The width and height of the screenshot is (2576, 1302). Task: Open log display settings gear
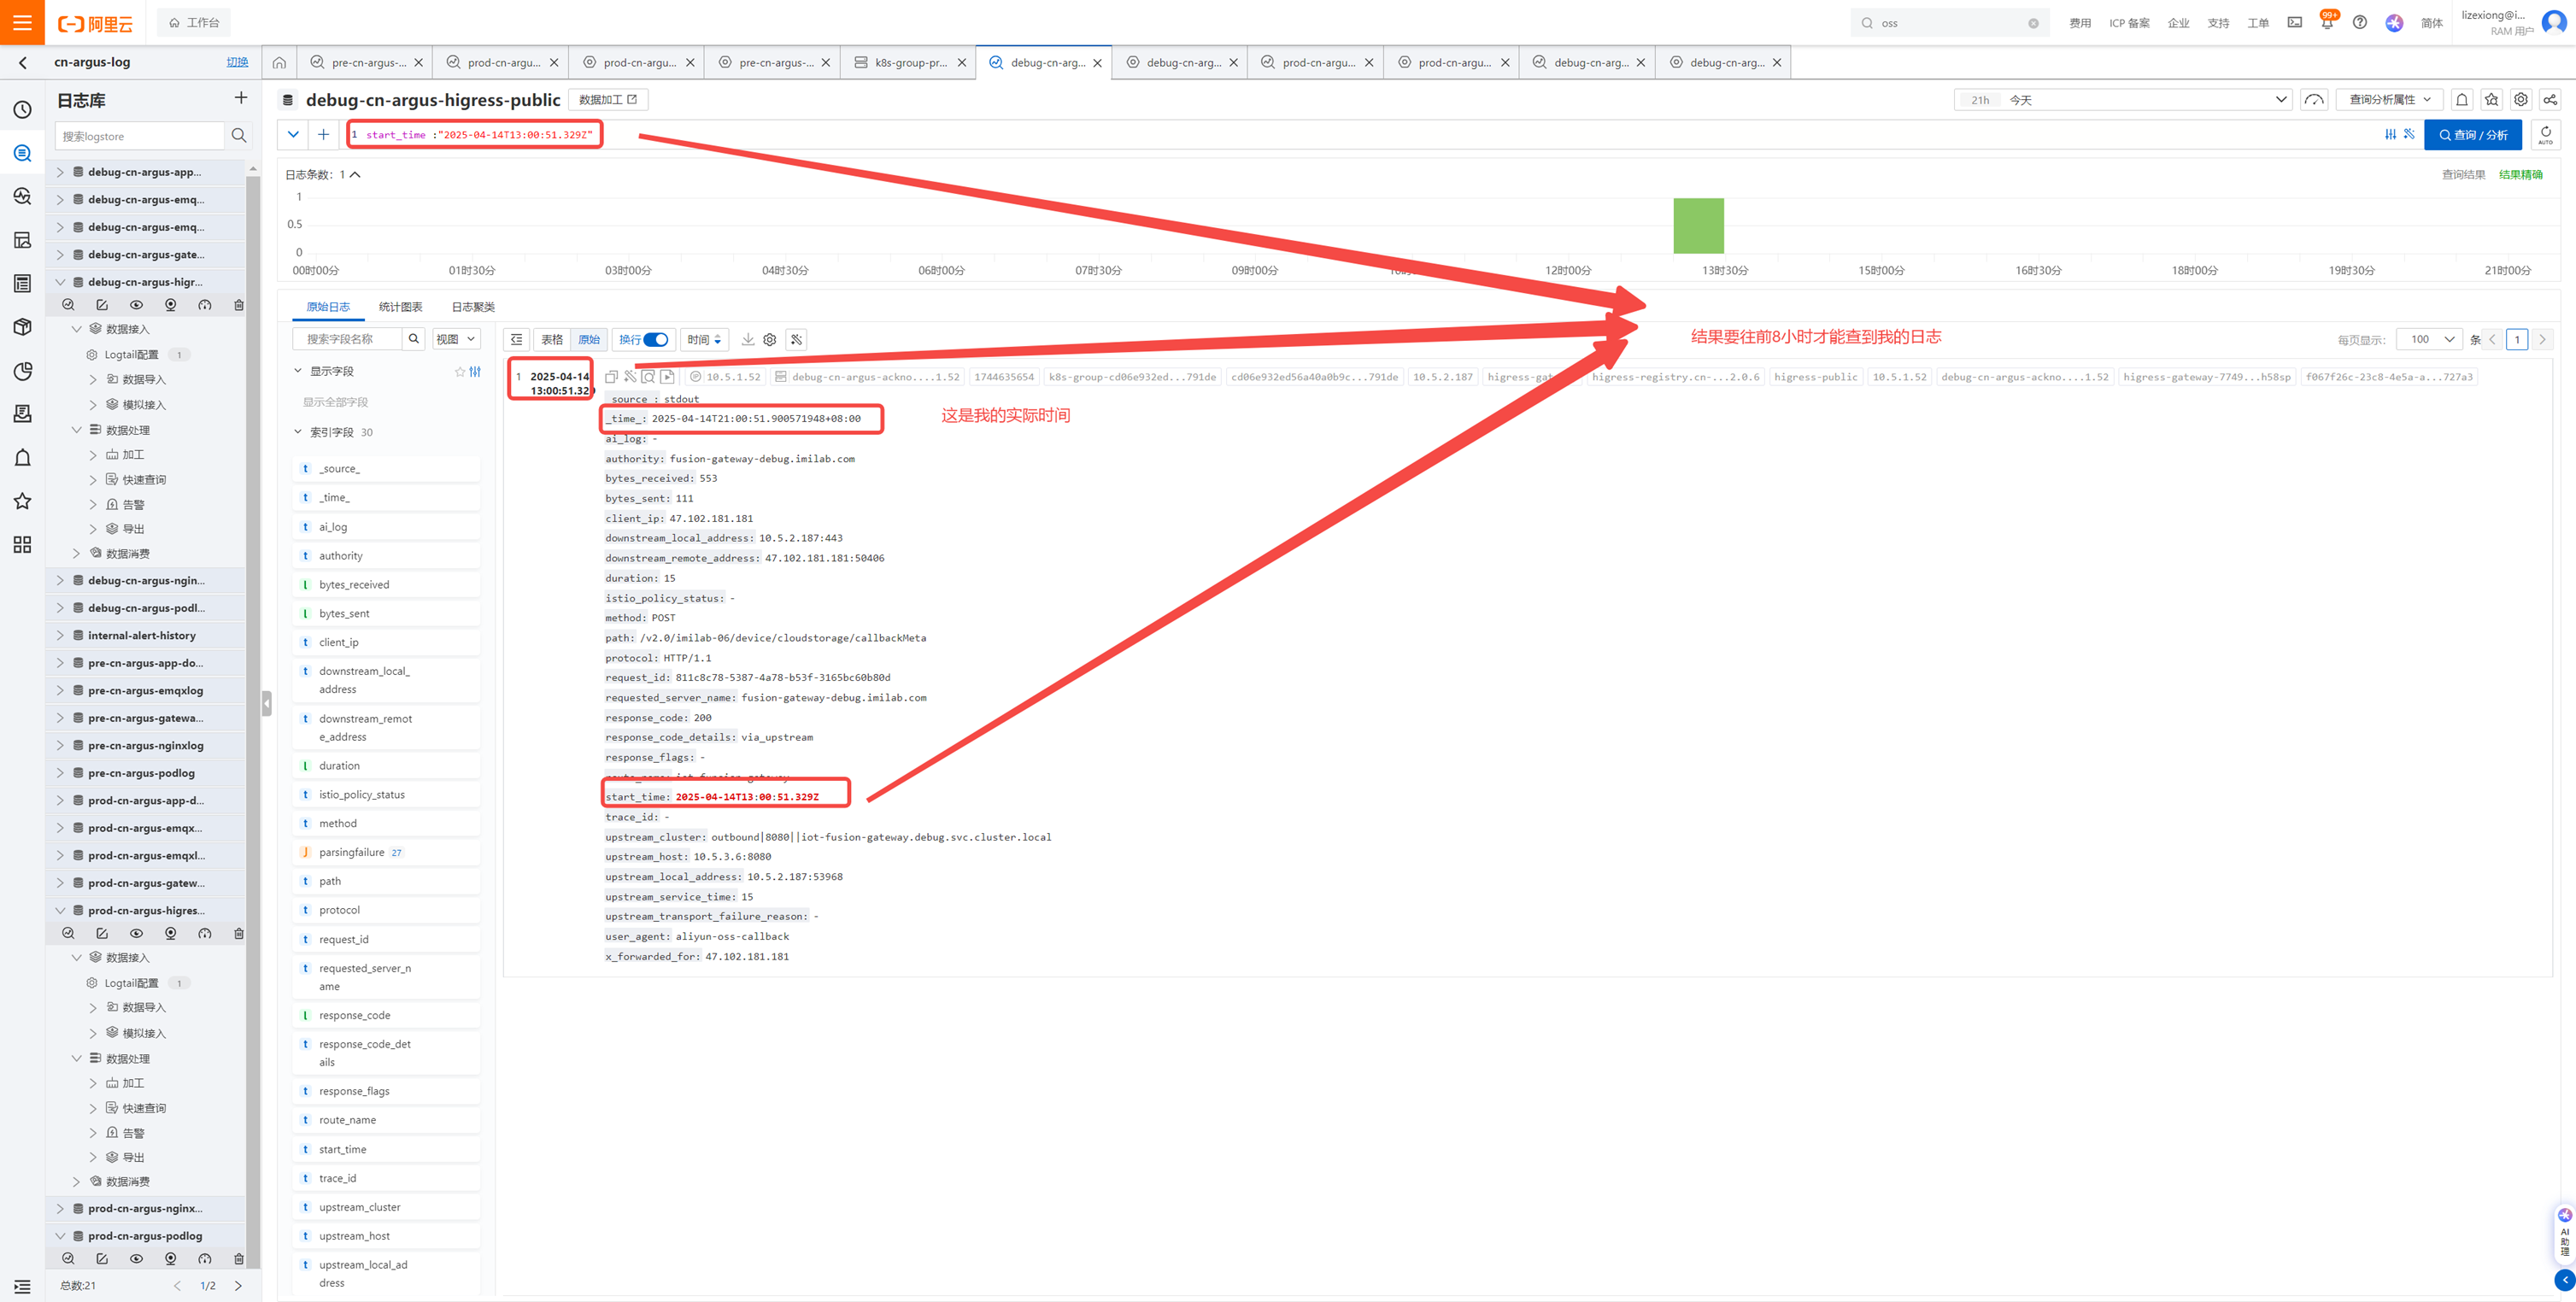(x=770, y=340)
